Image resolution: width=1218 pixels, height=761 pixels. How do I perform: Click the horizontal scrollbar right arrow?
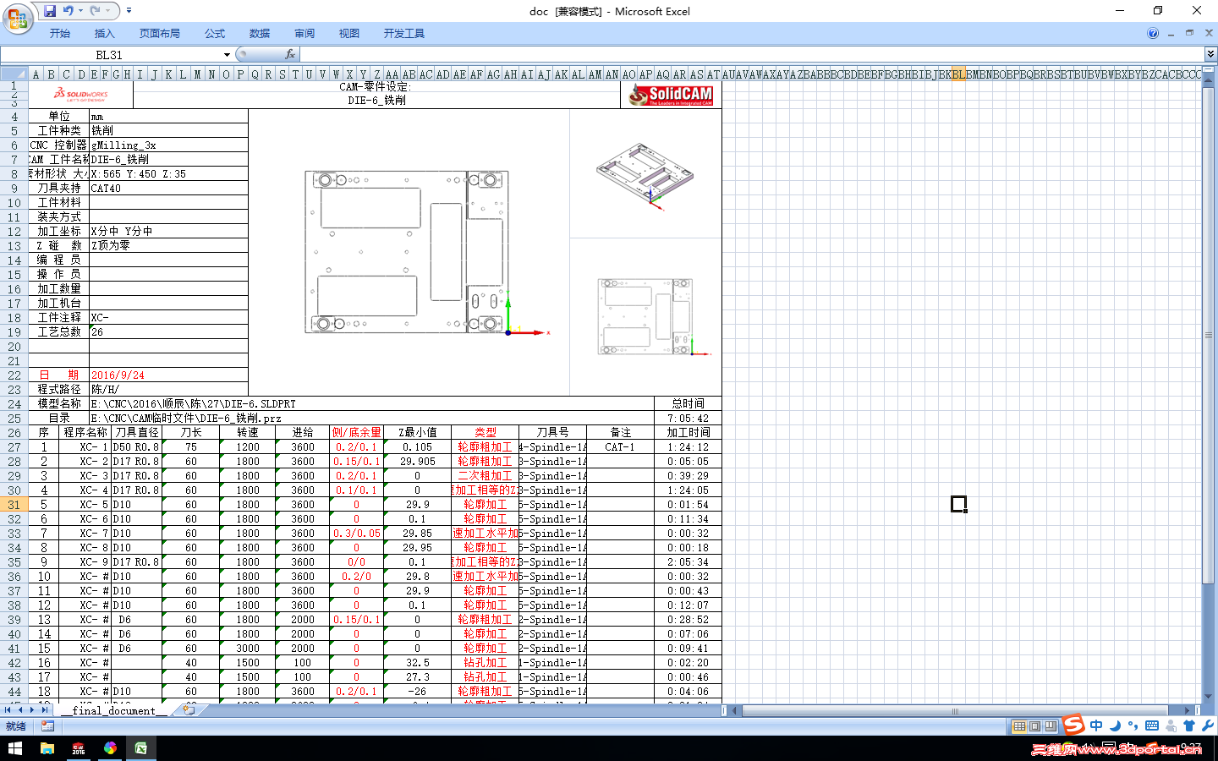point(1188,711)
